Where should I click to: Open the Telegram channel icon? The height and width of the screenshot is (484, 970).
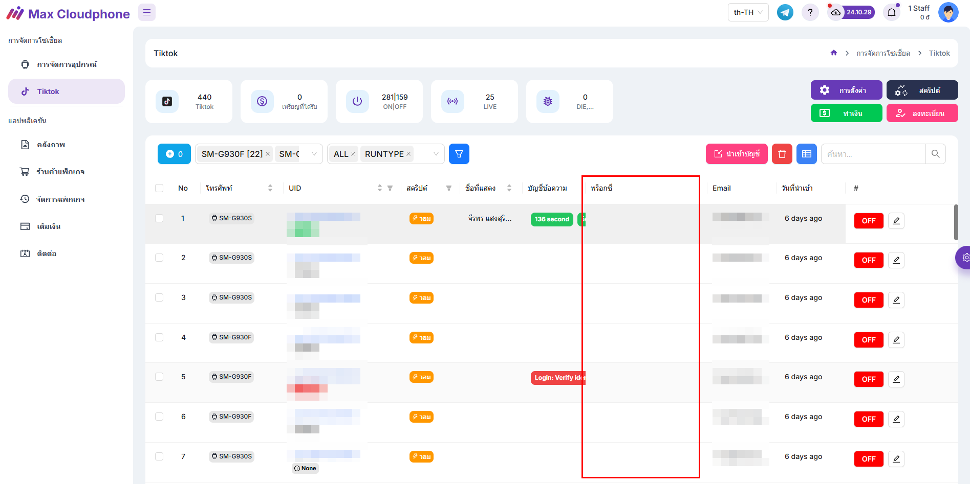pos(785,12)
